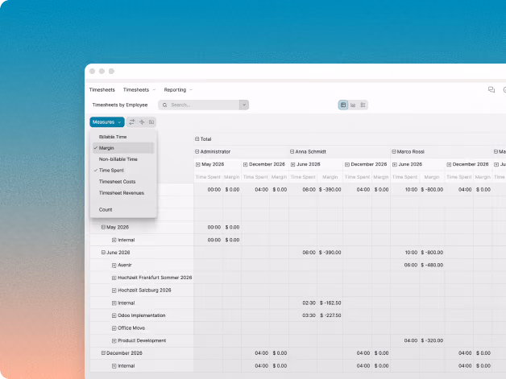Enable the Billable Time measure

click(x=123, y=137)
